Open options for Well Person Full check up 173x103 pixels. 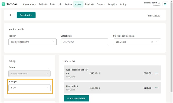(156, 73)
